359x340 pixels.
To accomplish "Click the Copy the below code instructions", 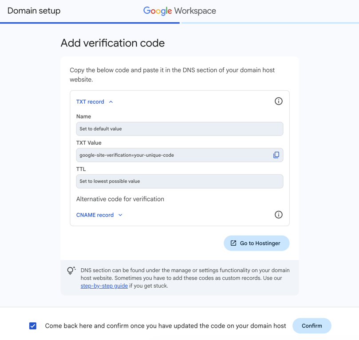I will tap(172, 75).
